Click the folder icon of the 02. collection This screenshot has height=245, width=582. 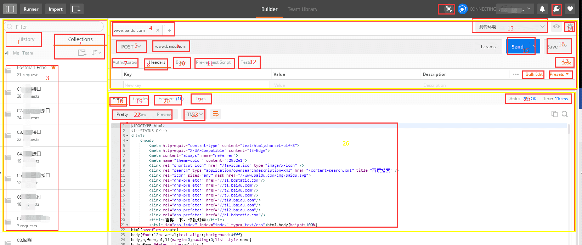[8, 114]
